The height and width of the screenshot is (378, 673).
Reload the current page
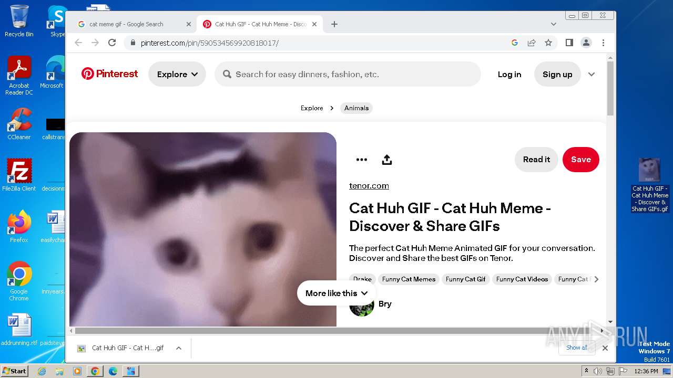(x=112, y=43)
